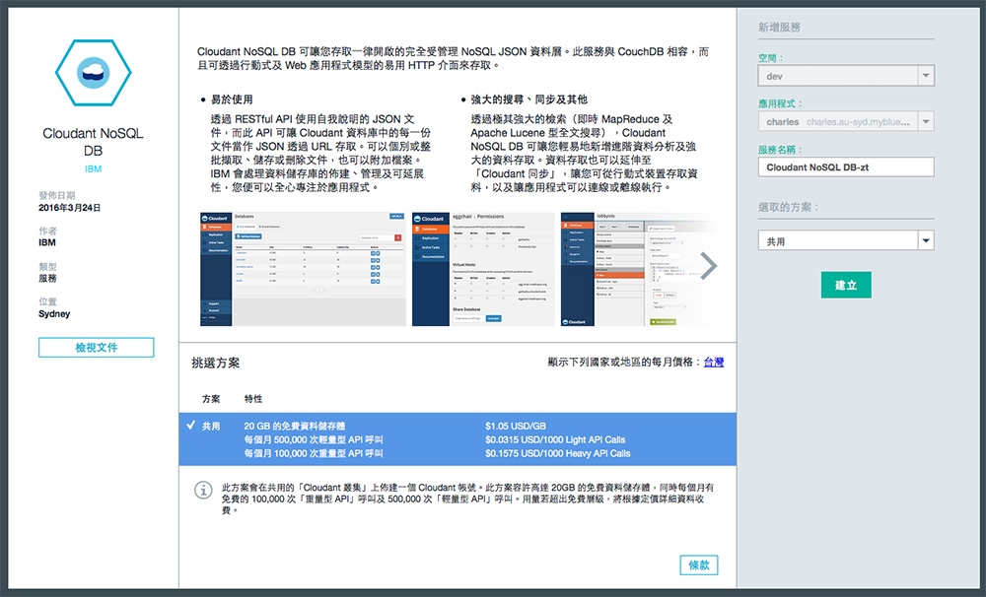Open the Databases dashboard screenshot thumbnail
The width and height of the screenshot is (986, 597).
click(x=301, y=268)
